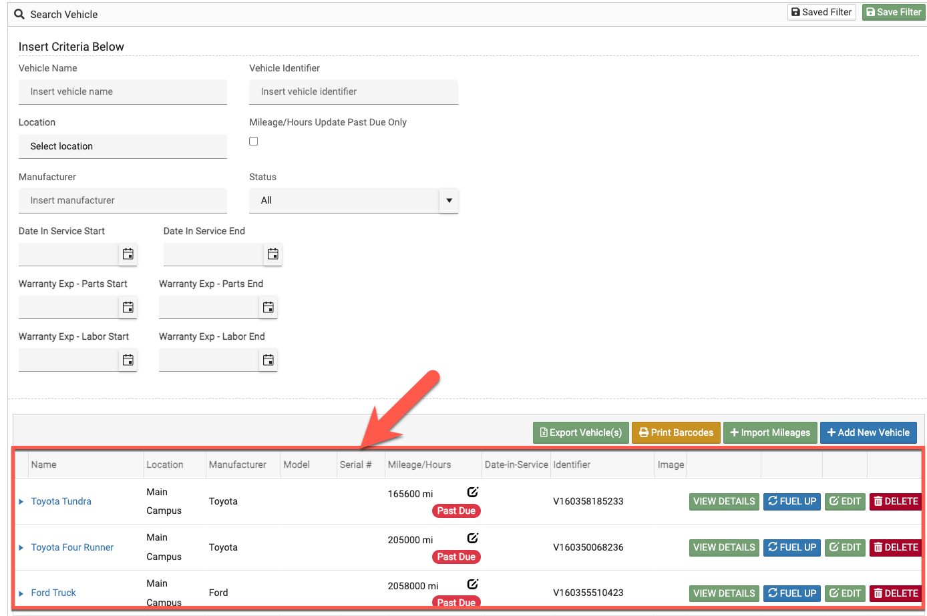Click Add New Vehicle button
The width and height of the screenshot is (927, 616).
[x=868, y=433]
